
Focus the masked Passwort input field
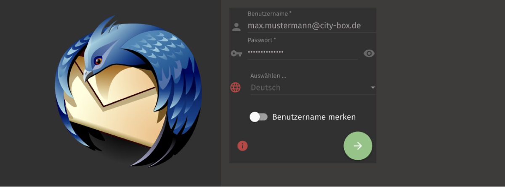(x=303, y=52)
